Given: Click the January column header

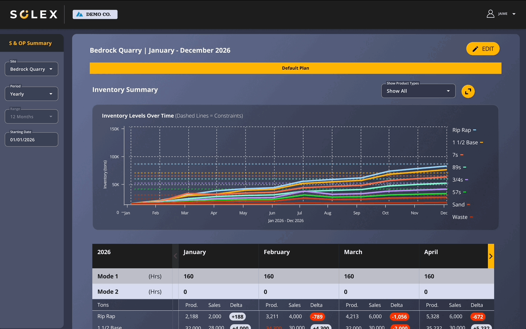Looking at the screenshot, I should pyautogui.click(x=195, y=252).
